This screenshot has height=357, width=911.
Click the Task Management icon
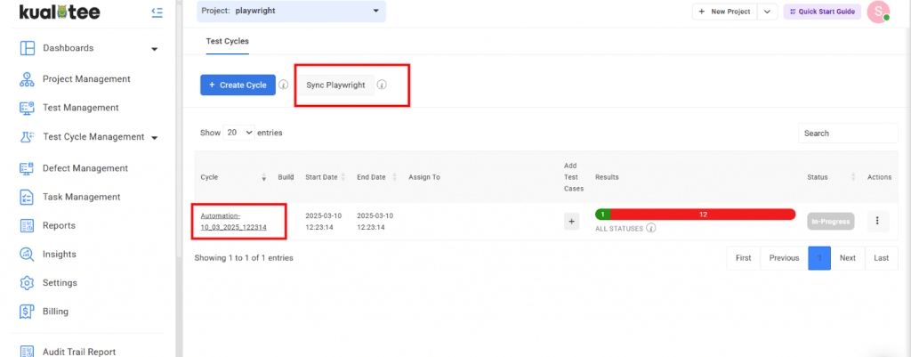click(x=28, y=197)
